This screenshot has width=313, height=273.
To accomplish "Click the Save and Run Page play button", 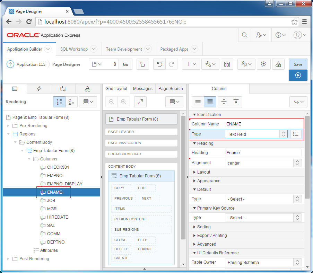I will [x=298, y=75].
